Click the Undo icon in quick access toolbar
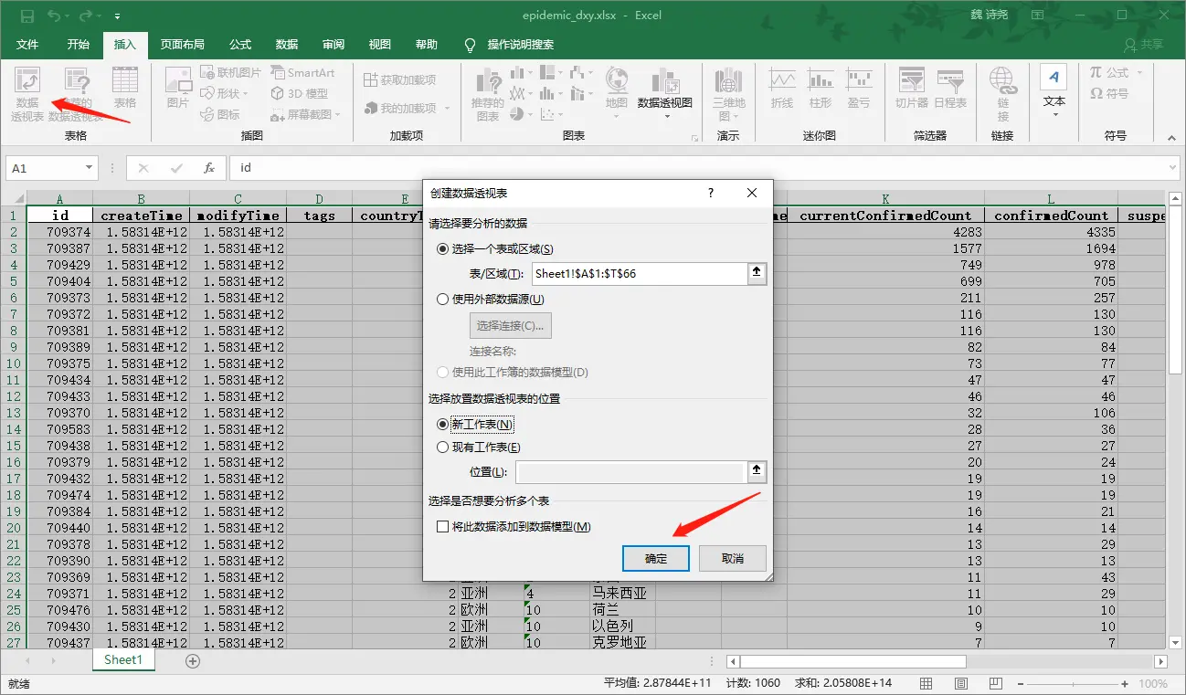 54,16
